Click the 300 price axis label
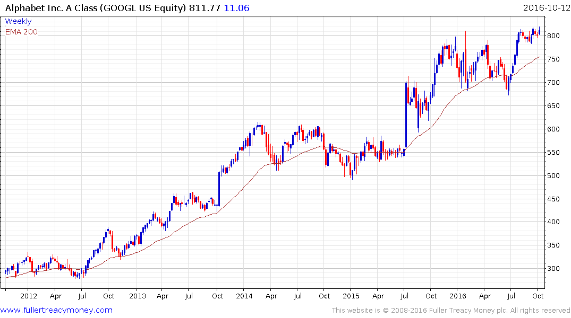This screenshot has width=571, height=318. [553, 269]
